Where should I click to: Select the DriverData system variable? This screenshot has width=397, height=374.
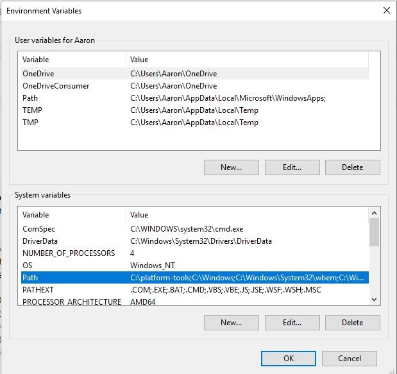point(195,241)
